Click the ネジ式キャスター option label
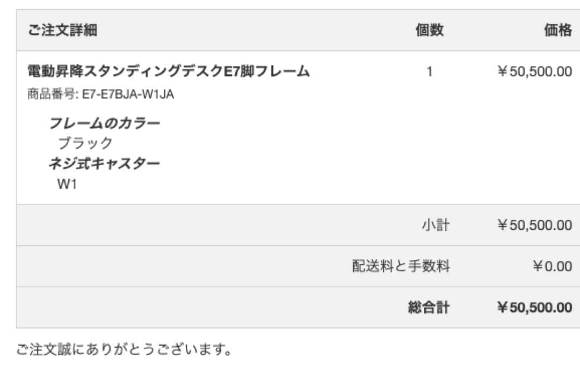The width and height of the screenshot is (580, 387). pos(105,163)
